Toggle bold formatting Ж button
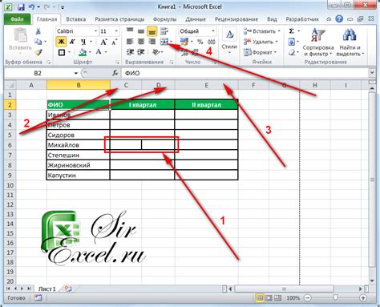The height and width of the screenshot is (307, 380). [x=62, y=42]
